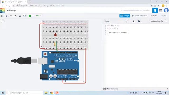The height and width of the screenshot is (95, 169).
Task: Open the libraries icon
Action: [x=139, y=21]
